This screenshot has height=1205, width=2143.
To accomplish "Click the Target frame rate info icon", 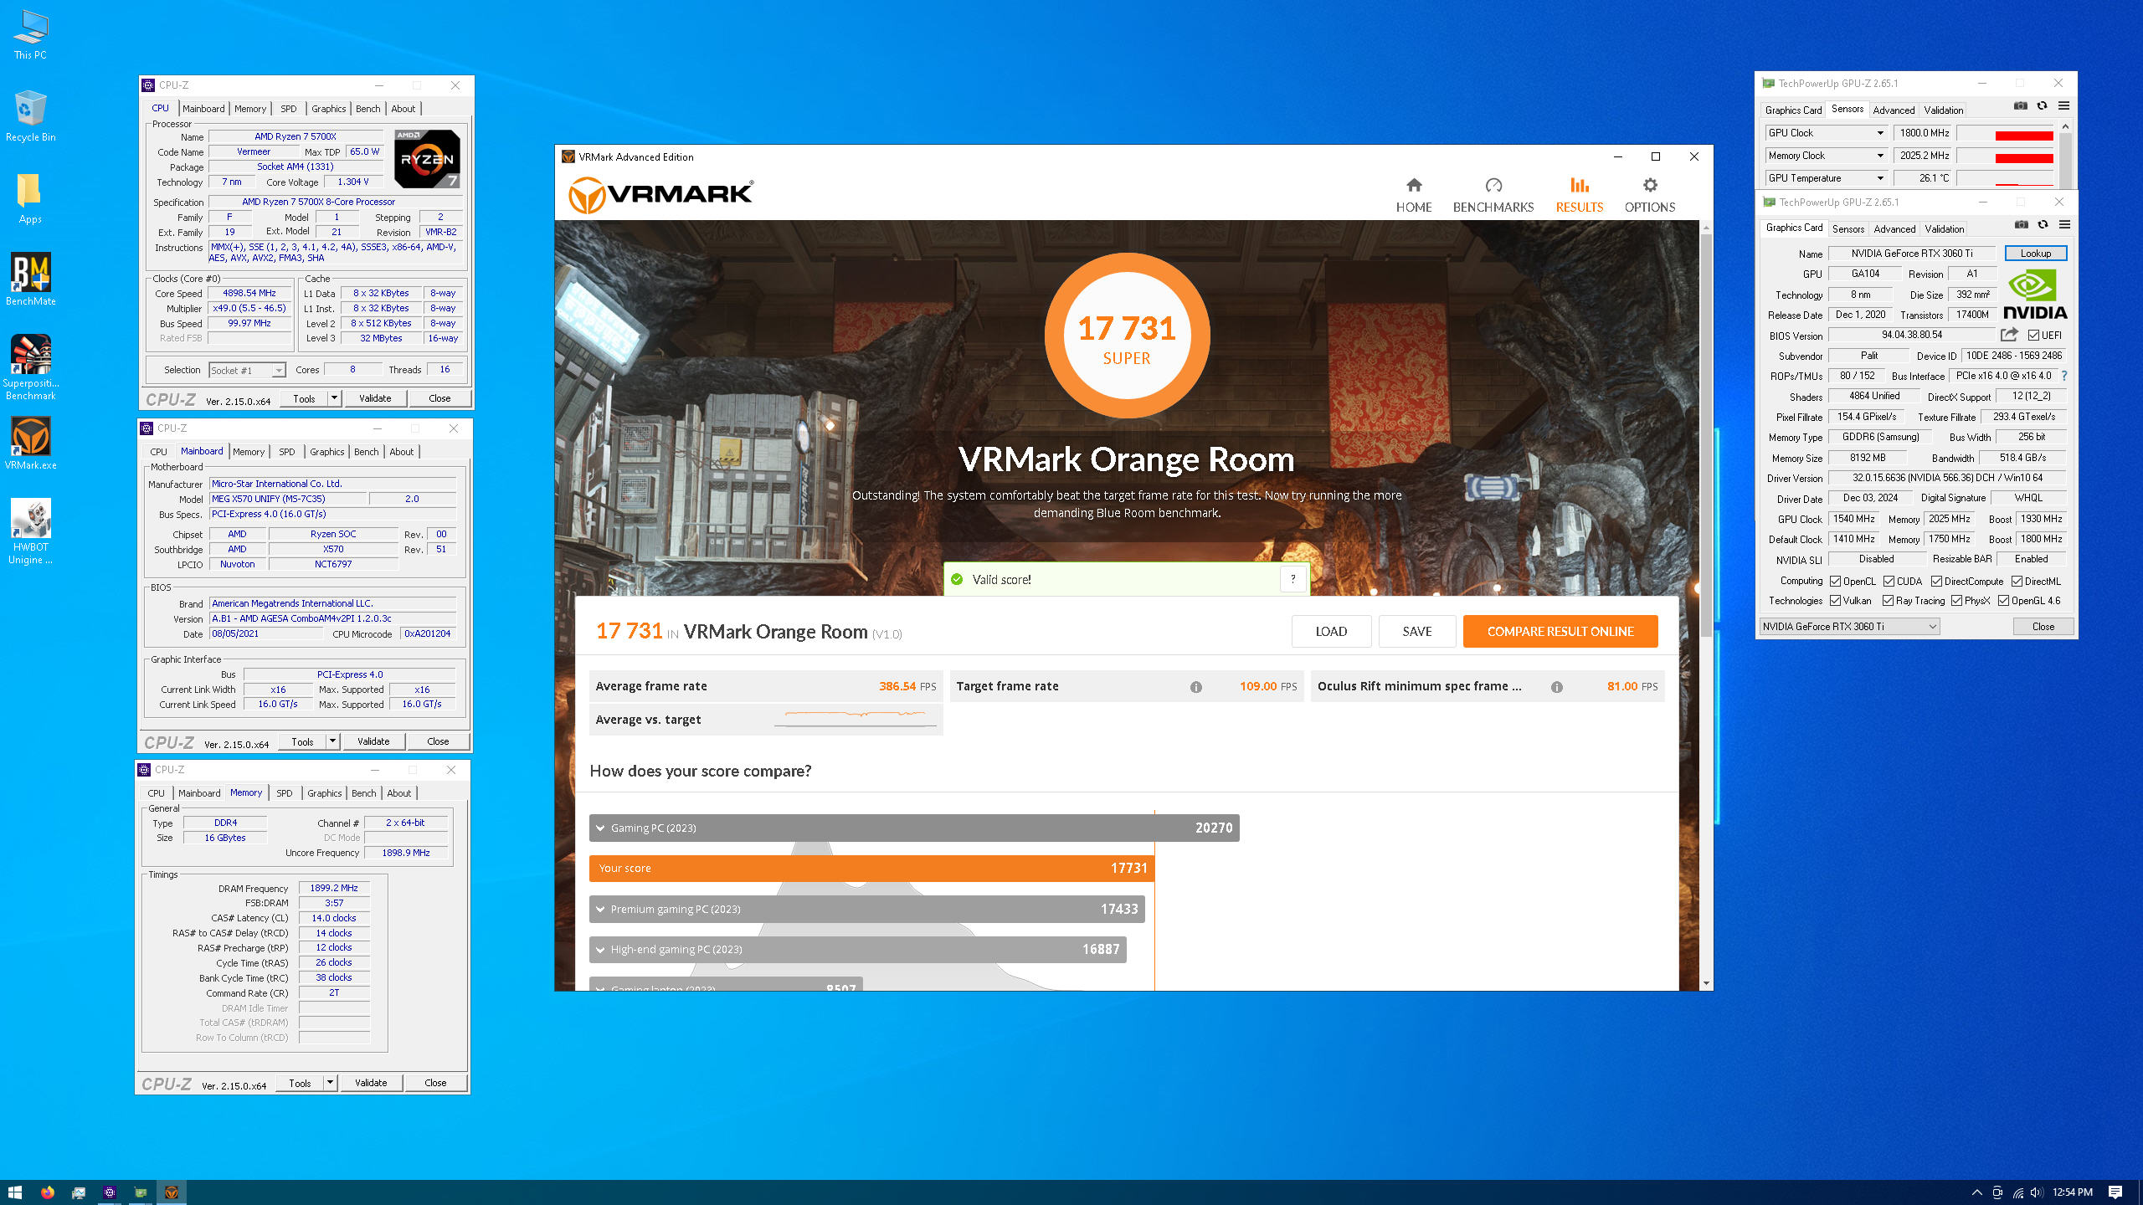I will (1196, 687).
